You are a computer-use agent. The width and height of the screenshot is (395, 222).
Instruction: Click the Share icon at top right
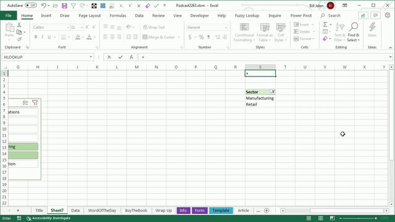[363, 15]
